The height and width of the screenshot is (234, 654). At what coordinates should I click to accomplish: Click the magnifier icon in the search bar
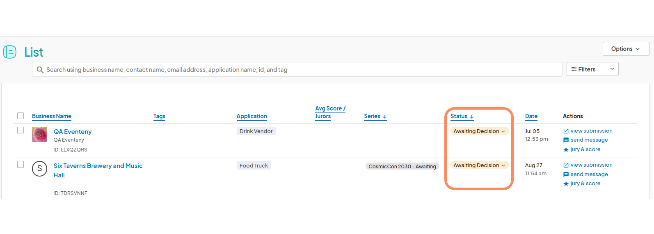point(40,70)
